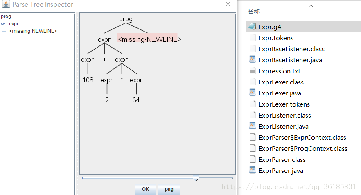The image size is (361, 195).
Task: Click the top expr node under prog
Action: point(104,39)
